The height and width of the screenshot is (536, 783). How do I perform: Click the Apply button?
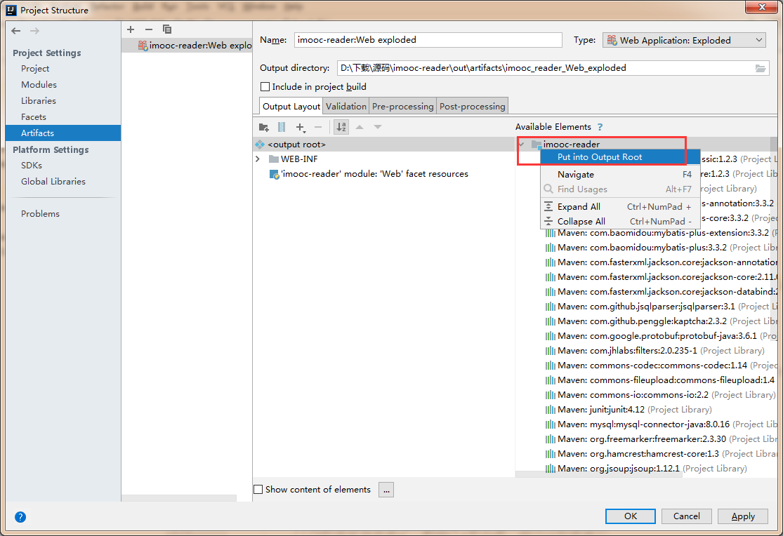[x=742, y=516]
